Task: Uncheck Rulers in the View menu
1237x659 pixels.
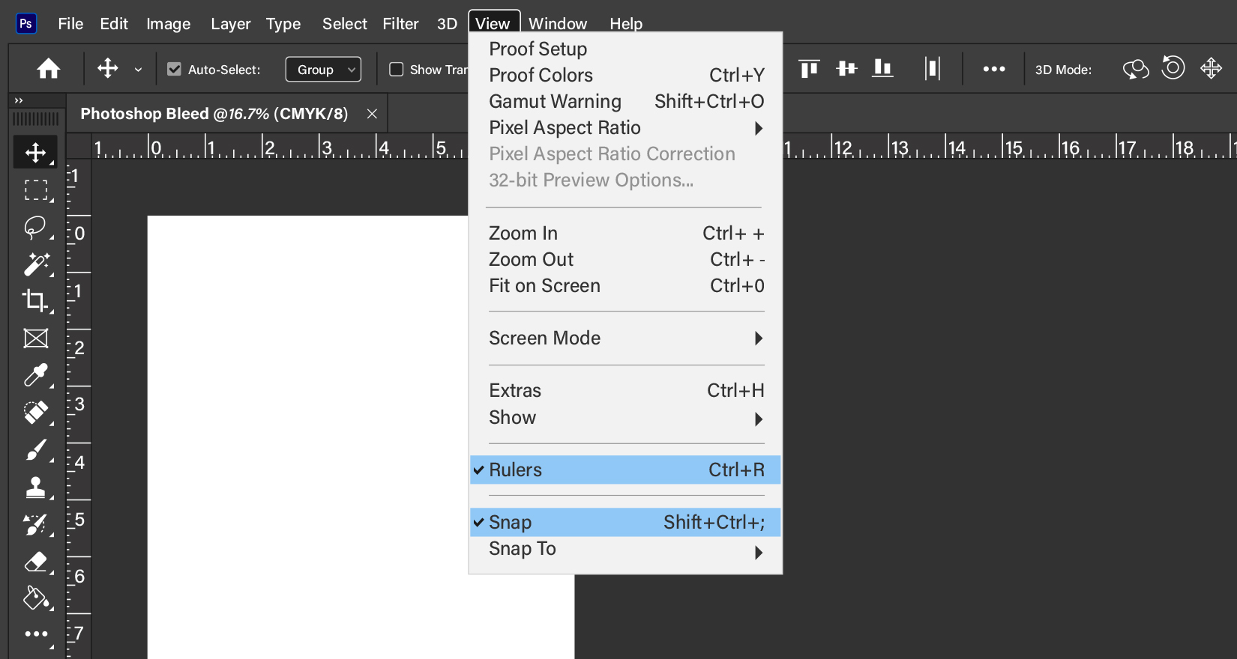Action: pos(625,470)
